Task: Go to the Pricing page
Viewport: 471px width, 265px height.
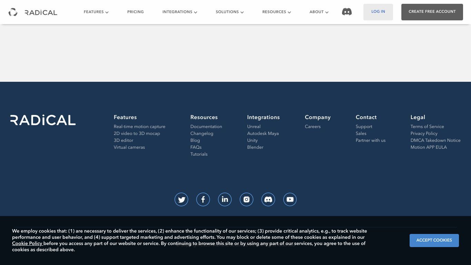Action: (136, 12)
